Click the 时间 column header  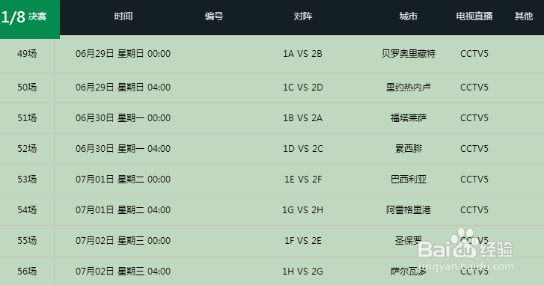pos(123,16)
